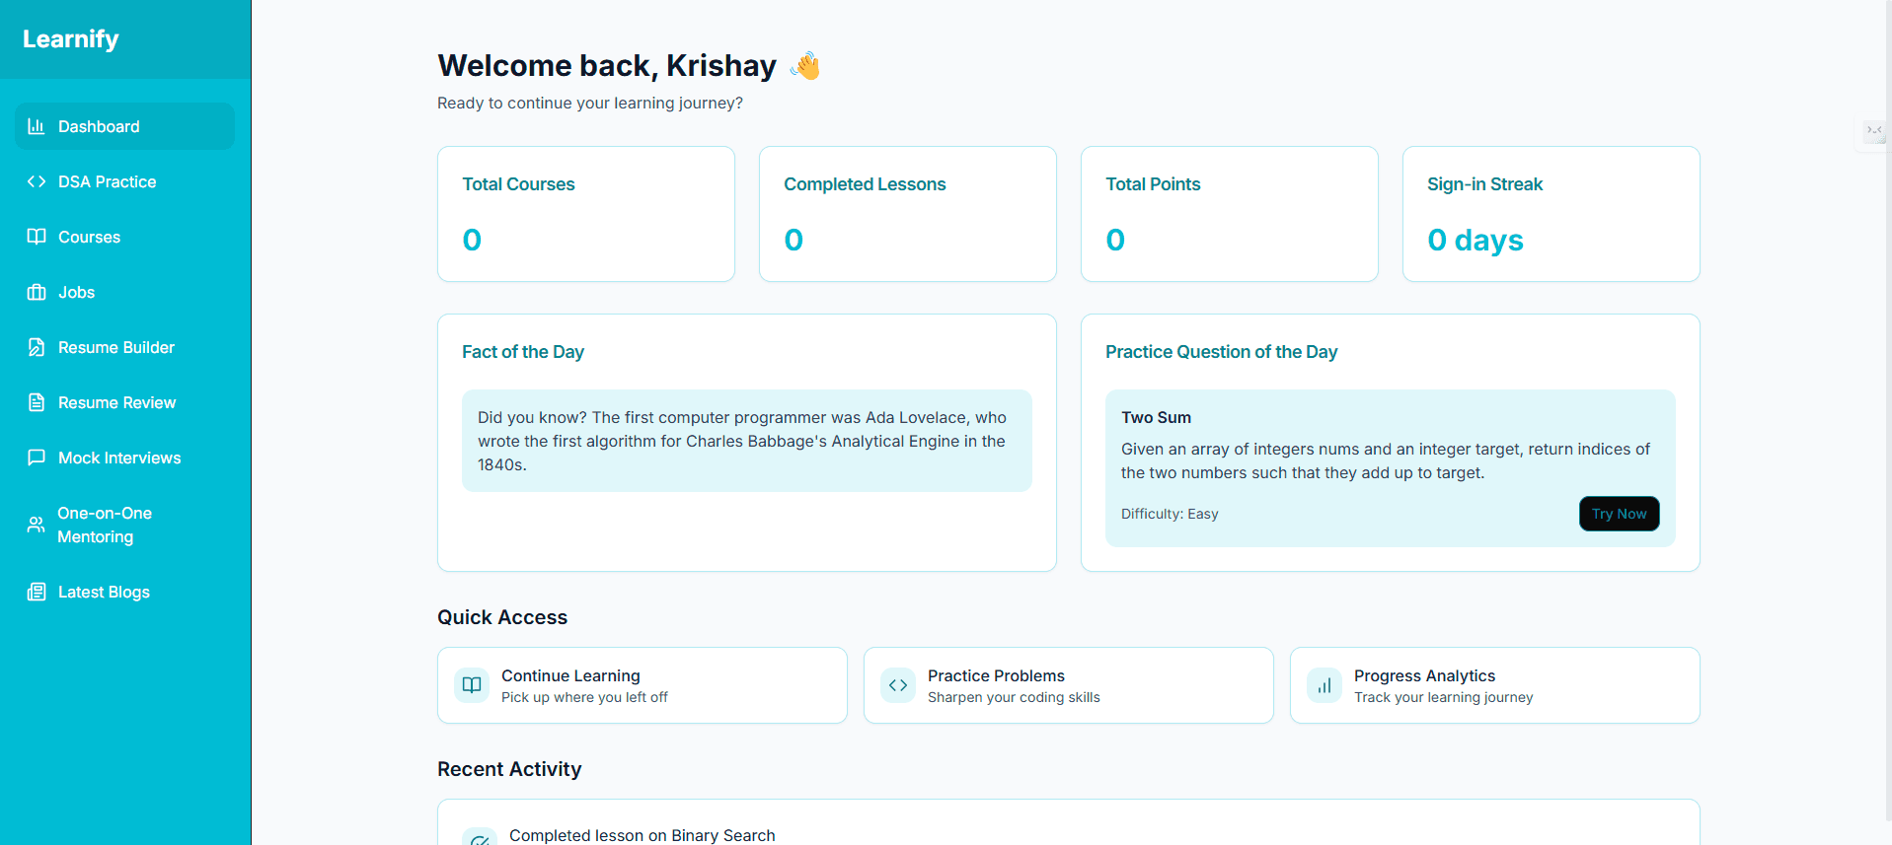This screenshot has height=845, width=1892.
Task: Toggle the collapsed side panel handle at right edge
Action: pyautogui.click(x=1873, y=130)
